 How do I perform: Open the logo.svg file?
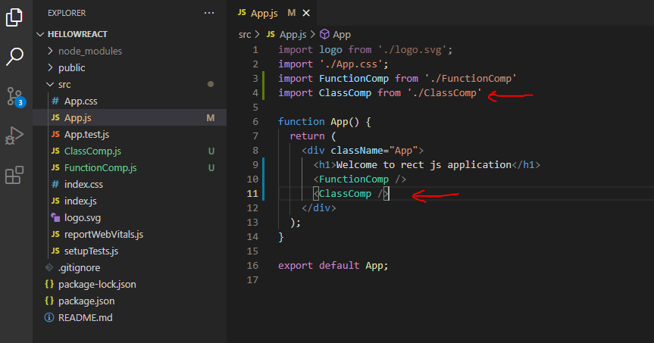[x=83, y=217]
